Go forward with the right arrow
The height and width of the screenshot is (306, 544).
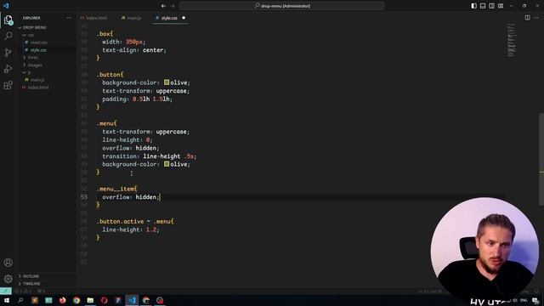coord(173,6)
